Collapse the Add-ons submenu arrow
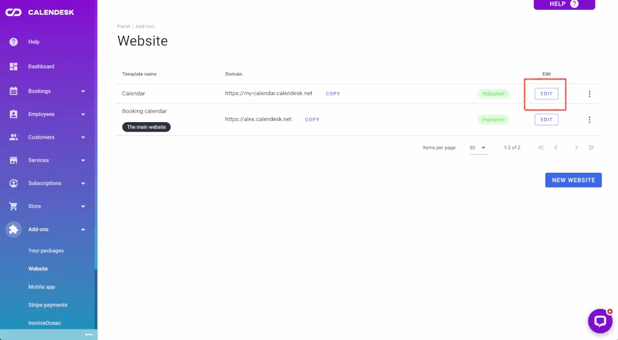 click(x=83, y=230)
